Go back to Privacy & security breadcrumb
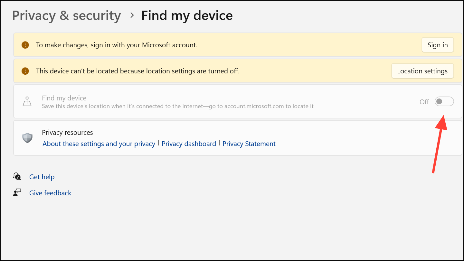 [x=66, y=15]
